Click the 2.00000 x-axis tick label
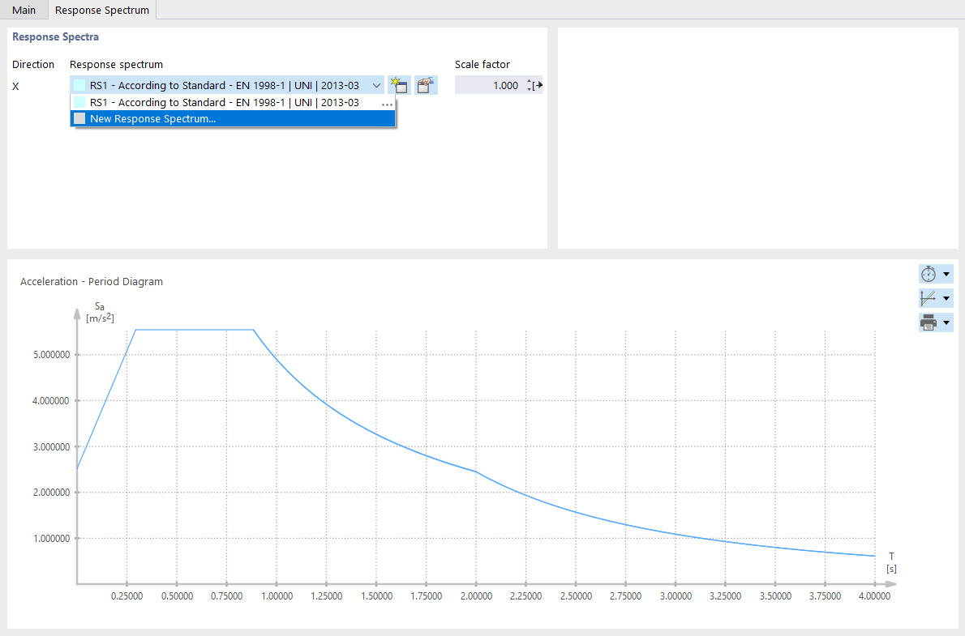 coord(476,596)
